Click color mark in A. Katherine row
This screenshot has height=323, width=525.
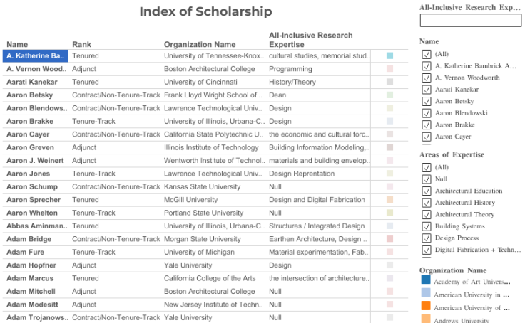[389, 55]
